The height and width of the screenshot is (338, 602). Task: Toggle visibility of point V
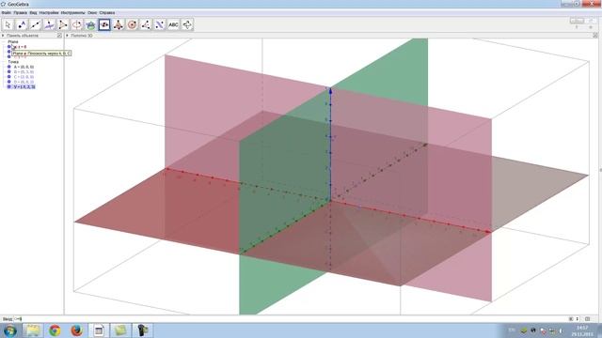[x=8, y=86]
